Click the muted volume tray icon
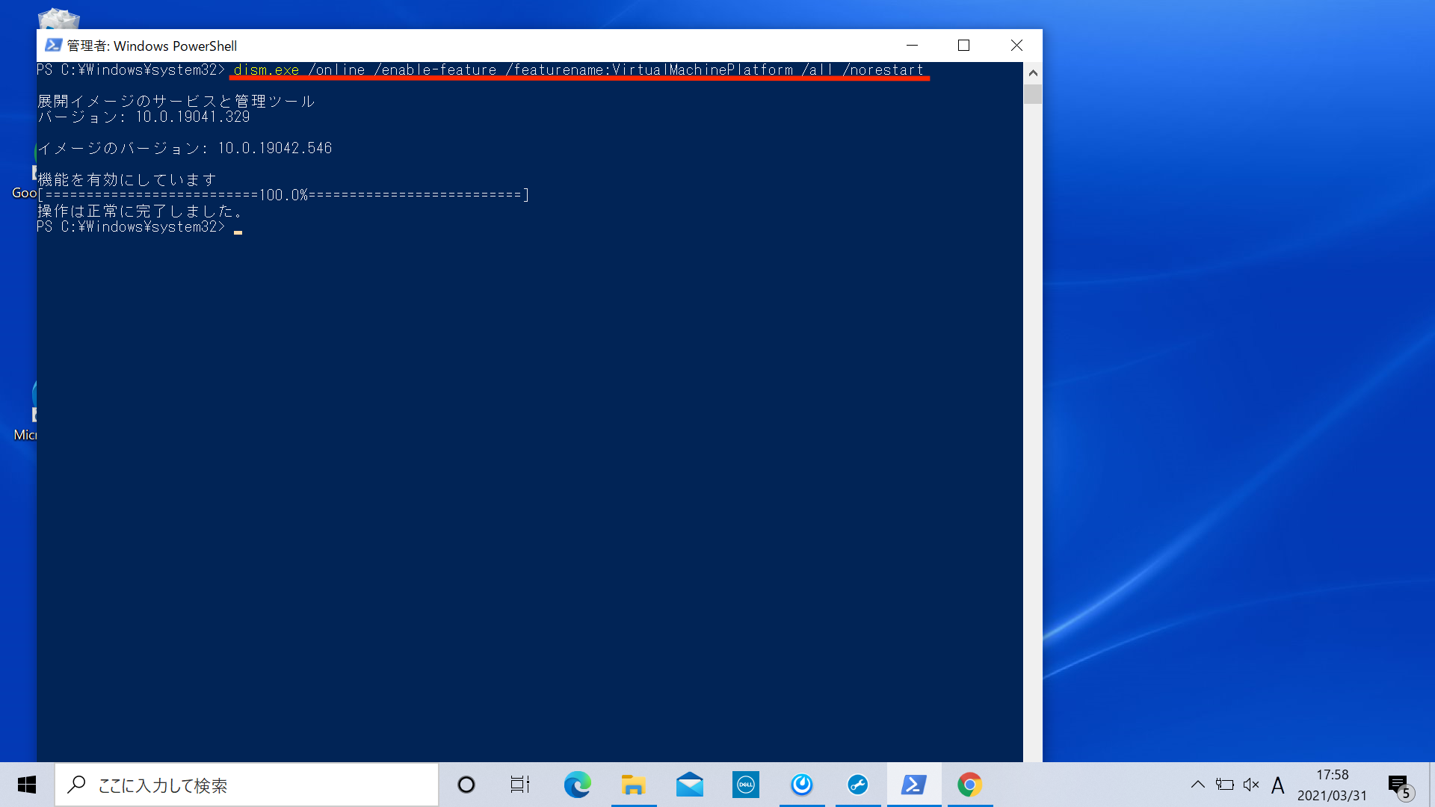Viewport: 1435px width, 807px height. (x=1251, y=785)
